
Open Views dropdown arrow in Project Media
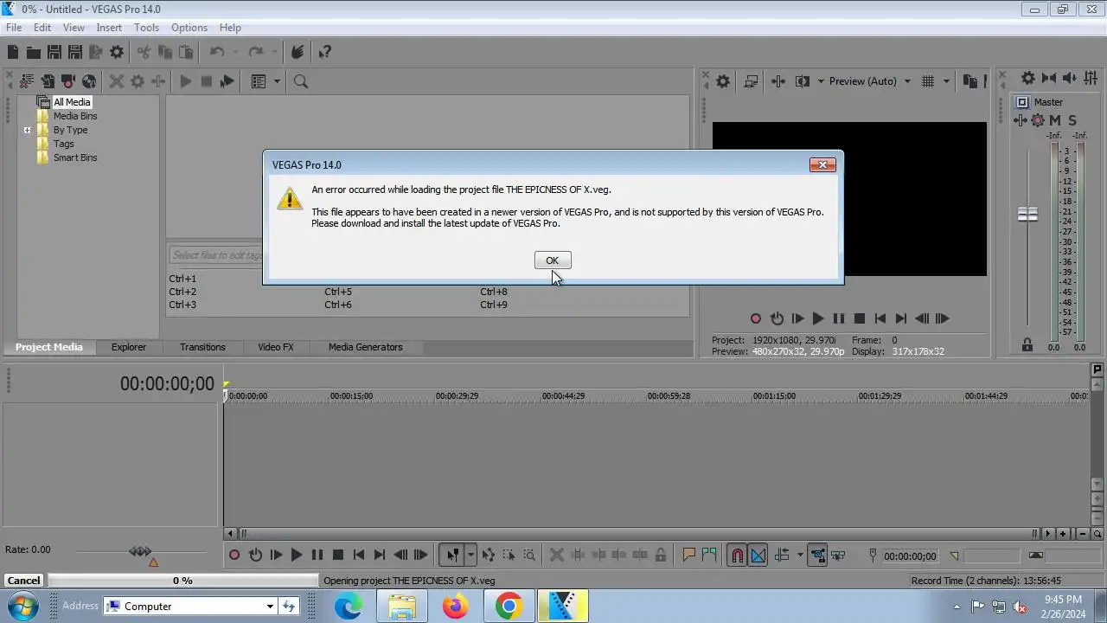coord(277,81)
